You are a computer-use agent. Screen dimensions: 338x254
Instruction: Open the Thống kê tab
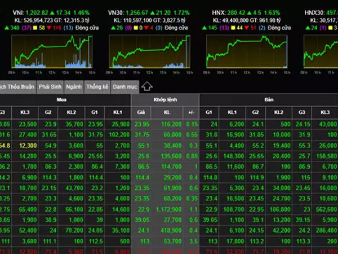pos(97,87)
